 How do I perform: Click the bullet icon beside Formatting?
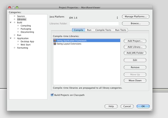(x=15, y=48)
